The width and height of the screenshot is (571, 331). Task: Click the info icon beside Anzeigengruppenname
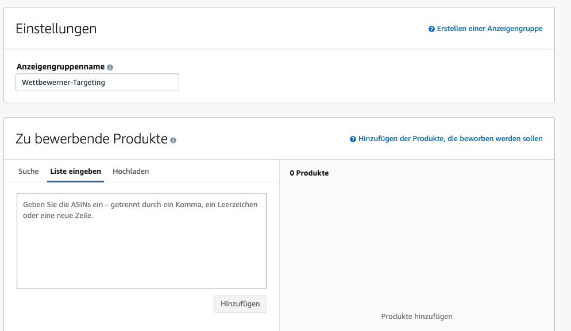pos(110,67)
